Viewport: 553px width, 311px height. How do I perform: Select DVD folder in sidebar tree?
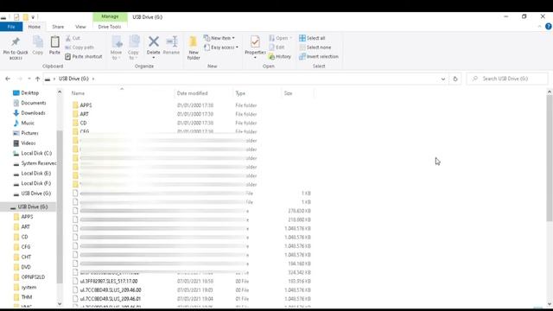(x=26, y=267)
